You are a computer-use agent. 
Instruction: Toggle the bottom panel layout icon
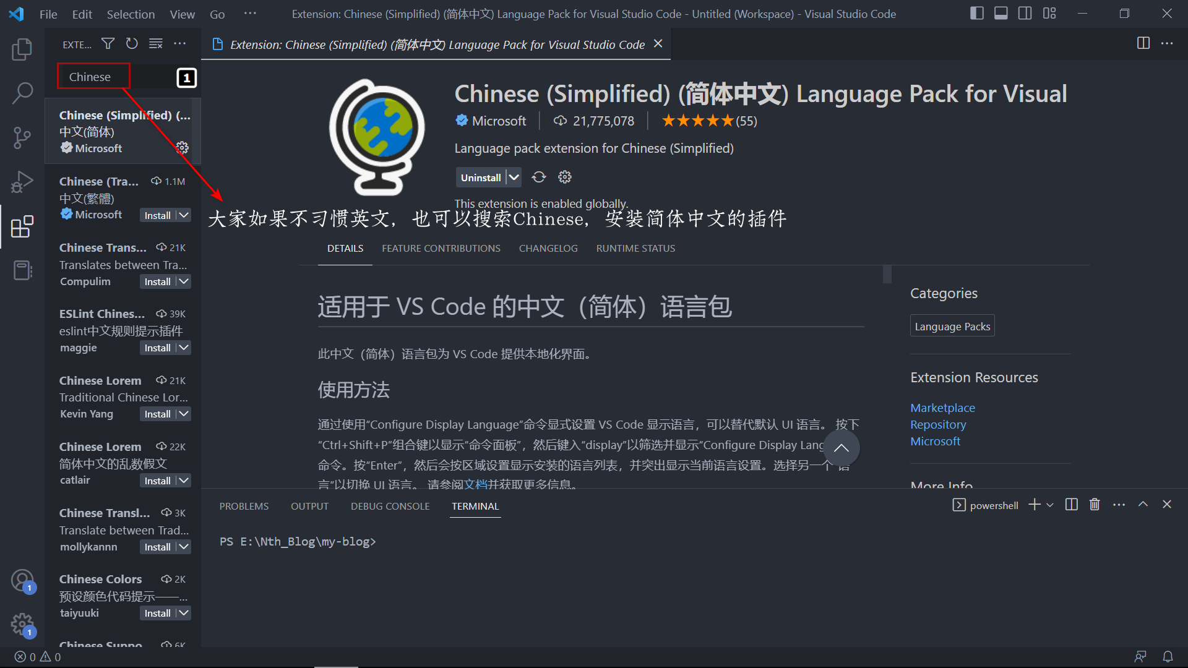(x=1001, y=14)
